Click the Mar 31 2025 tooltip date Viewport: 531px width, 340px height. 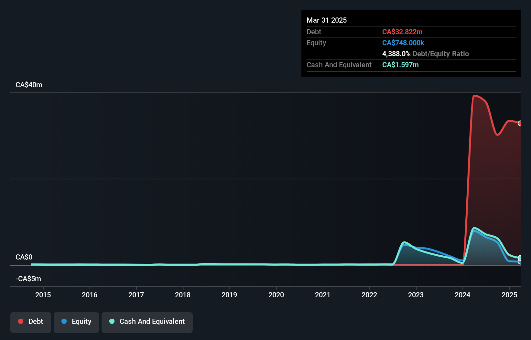pyautogui.click(x=327, y=20)
